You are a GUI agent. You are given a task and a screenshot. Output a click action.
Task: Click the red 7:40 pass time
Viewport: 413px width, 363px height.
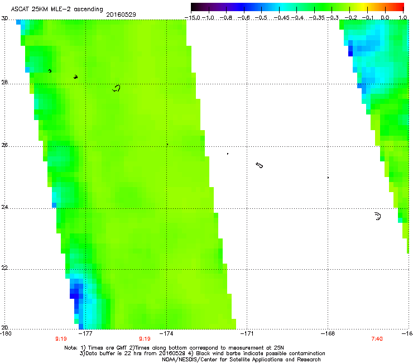(377, 339)
